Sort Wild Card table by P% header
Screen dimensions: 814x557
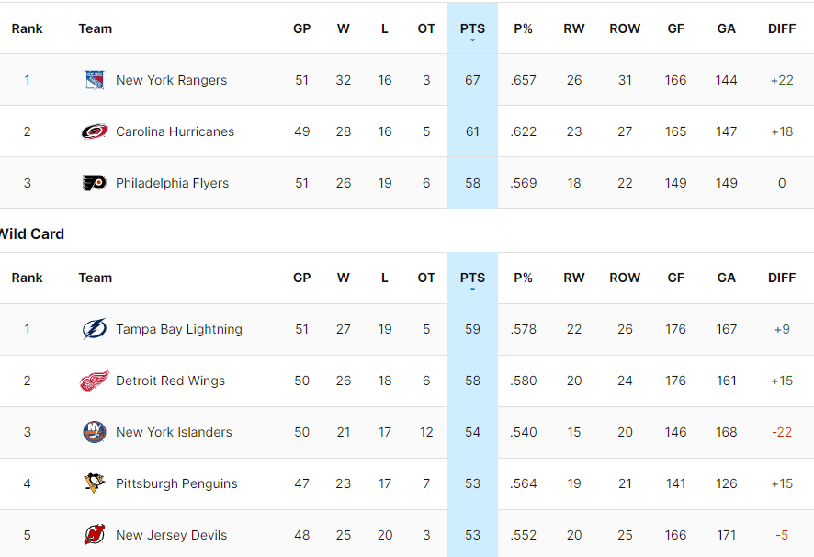point(523,278)
